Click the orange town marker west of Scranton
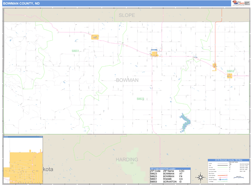 [x=215, y=66]
